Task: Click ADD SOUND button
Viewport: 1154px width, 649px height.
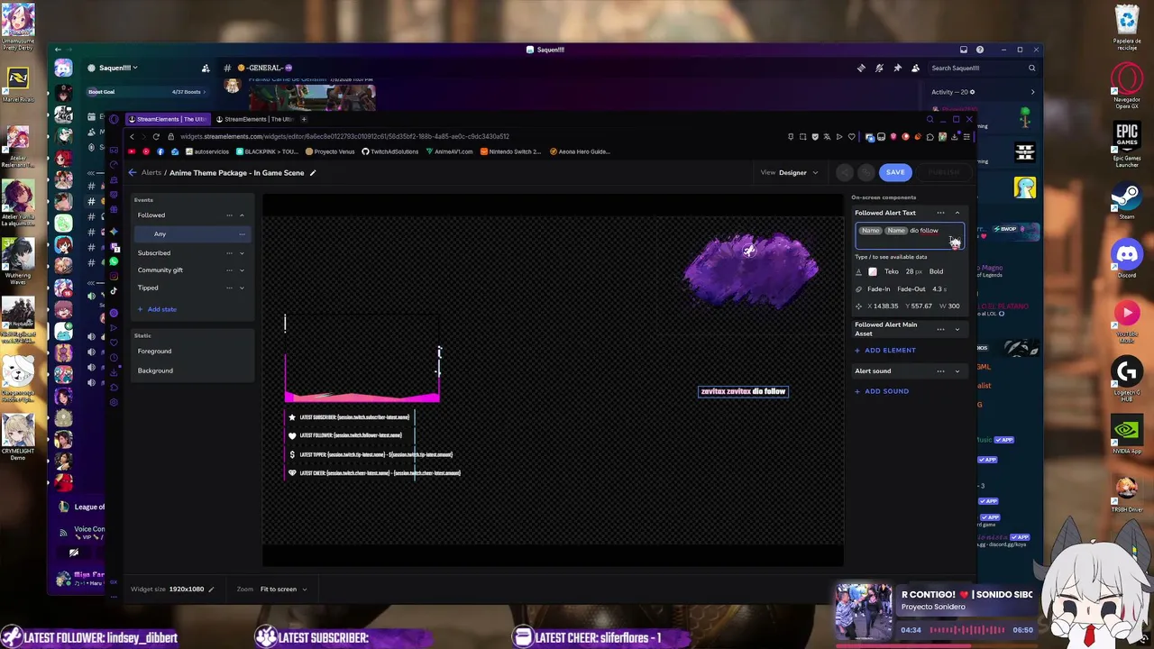Action: pos(882,391)
